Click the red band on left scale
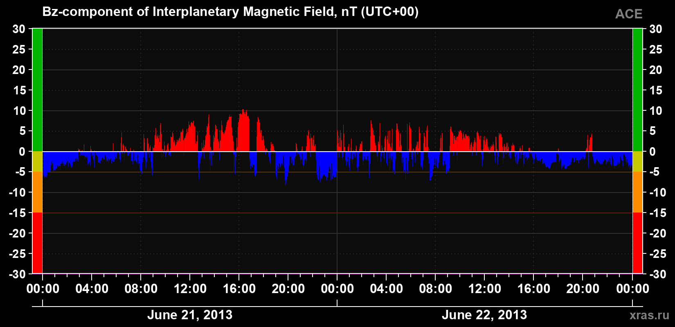 [37, 243]
